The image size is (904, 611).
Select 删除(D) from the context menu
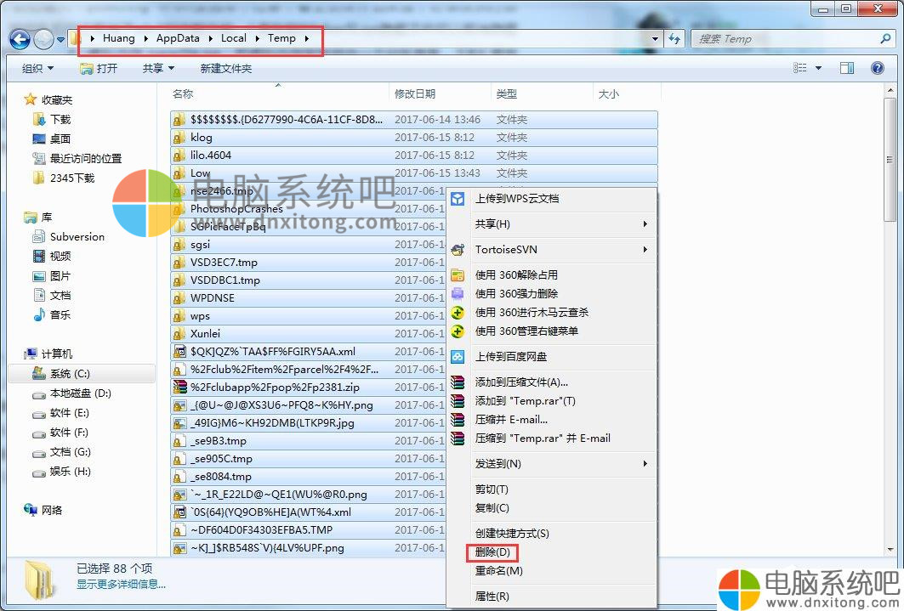[x=492, y=552]
